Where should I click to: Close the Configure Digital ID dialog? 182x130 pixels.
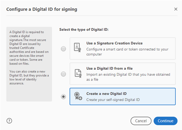tap(176, 9)
